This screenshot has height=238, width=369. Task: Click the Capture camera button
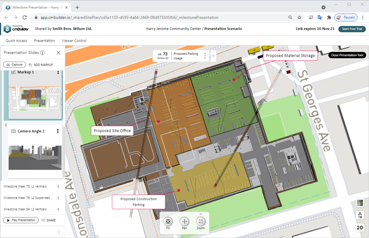pos(14,65)
